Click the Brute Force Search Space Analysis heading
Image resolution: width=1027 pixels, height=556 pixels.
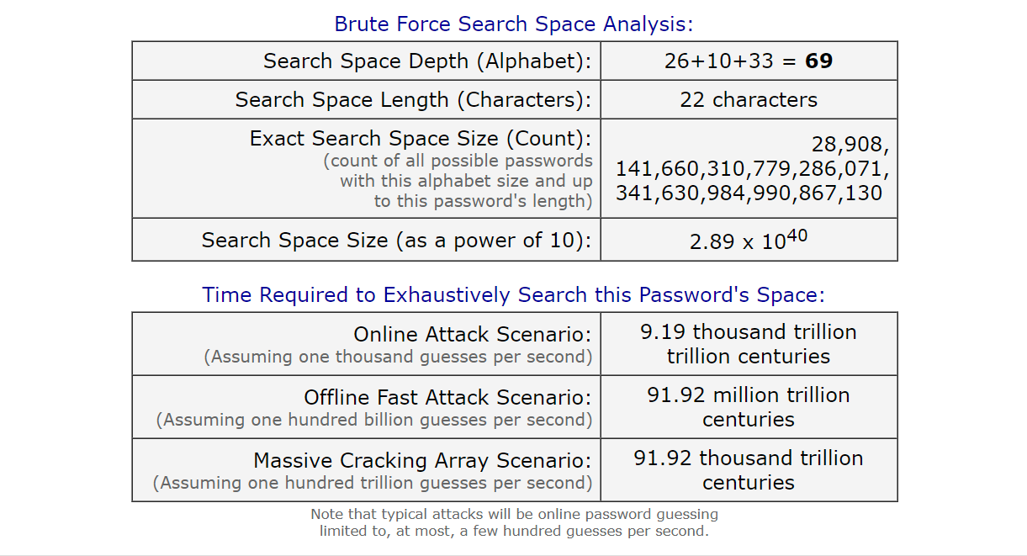[513, 24]
